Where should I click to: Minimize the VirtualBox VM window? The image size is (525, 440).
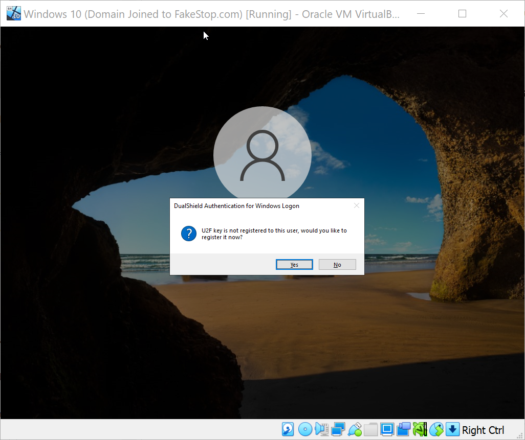click(421, 14)
